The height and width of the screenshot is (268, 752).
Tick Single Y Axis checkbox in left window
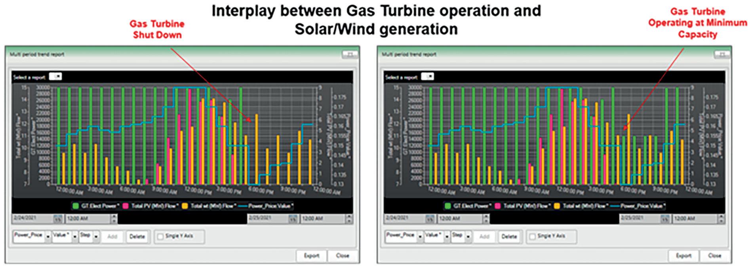[160, 236]
